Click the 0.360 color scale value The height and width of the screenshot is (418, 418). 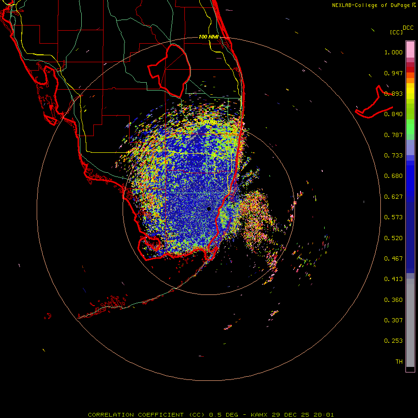(x=393, y=300)
